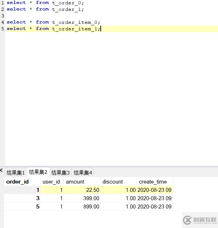Click the t_order_item_0 query line
Screen dimensions: 218x228
point(53,22)
